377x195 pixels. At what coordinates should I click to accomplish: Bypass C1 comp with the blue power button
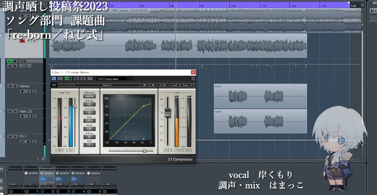(54, 79)
